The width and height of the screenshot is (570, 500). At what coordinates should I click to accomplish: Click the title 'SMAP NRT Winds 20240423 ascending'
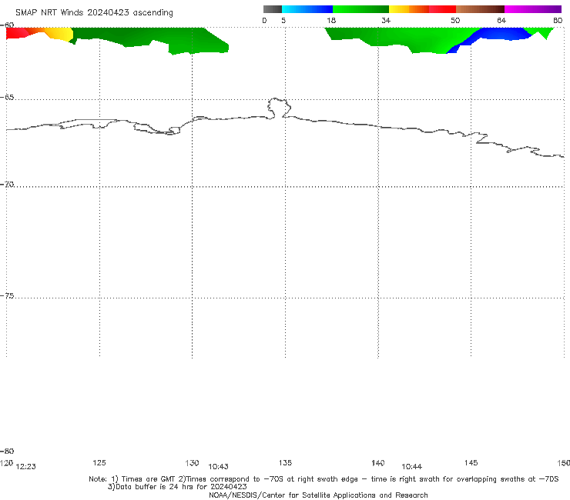[94, 12]
